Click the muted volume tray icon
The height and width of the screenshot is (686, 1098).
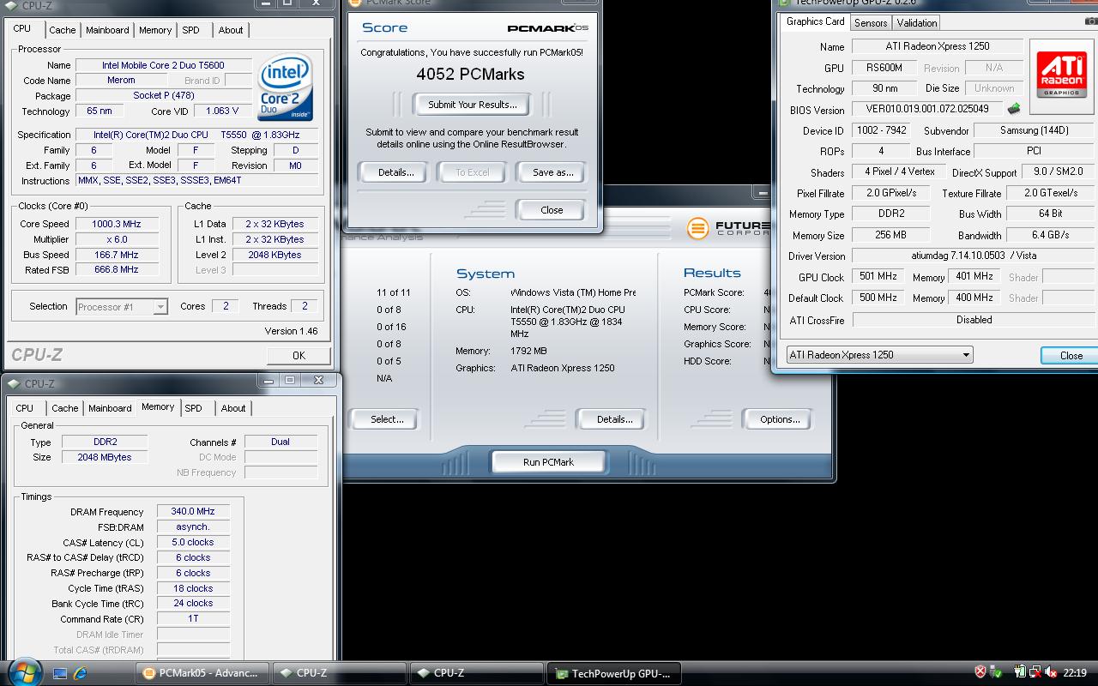1051,672
